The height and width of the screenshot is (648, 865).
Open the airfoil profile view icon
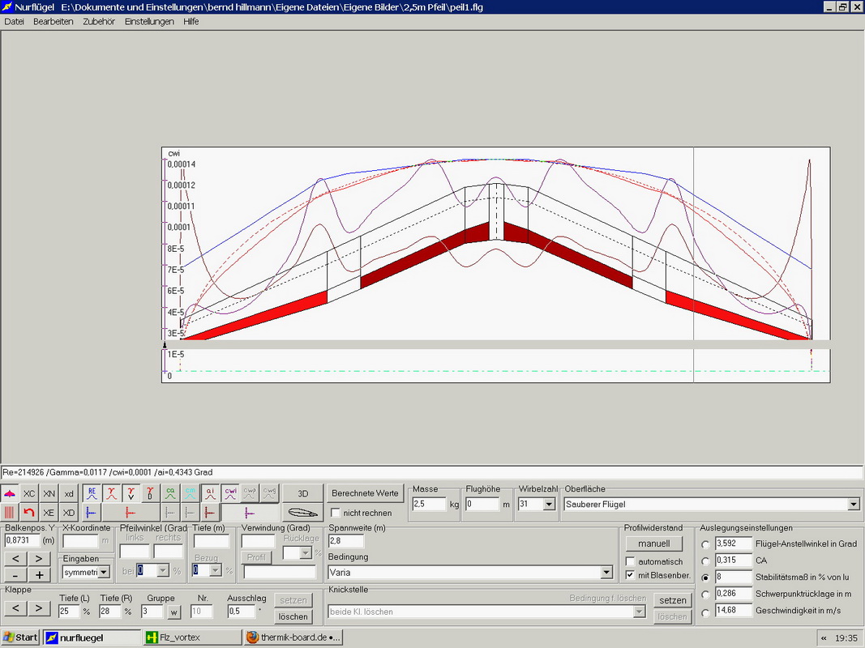pos(302,513)
